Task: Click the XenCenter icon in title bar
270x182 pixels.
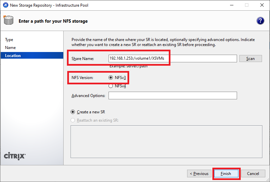Action: (5, 5)
